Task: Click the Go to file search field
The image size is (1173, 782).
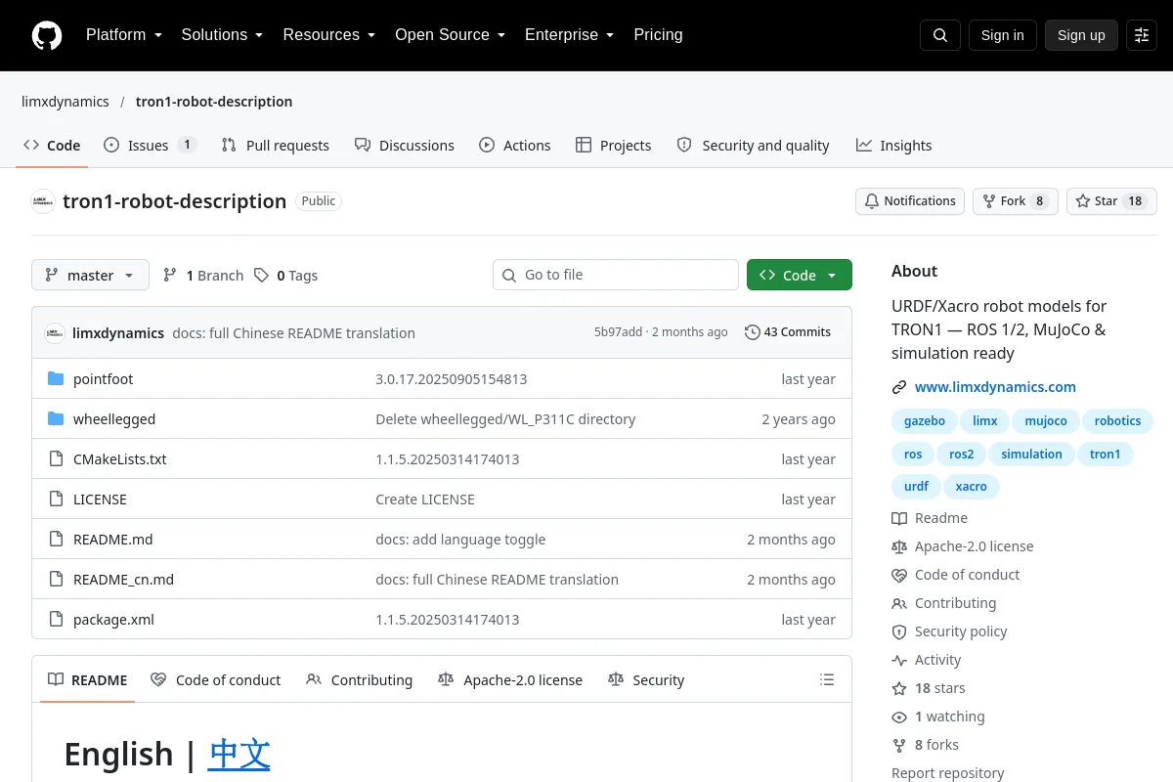Action: point(616,276)
